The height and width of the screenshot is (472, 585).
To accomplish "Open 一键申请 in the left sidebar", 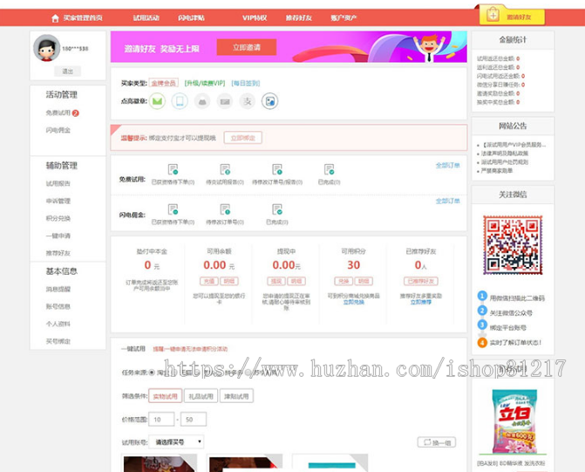I will pos(58,236).
